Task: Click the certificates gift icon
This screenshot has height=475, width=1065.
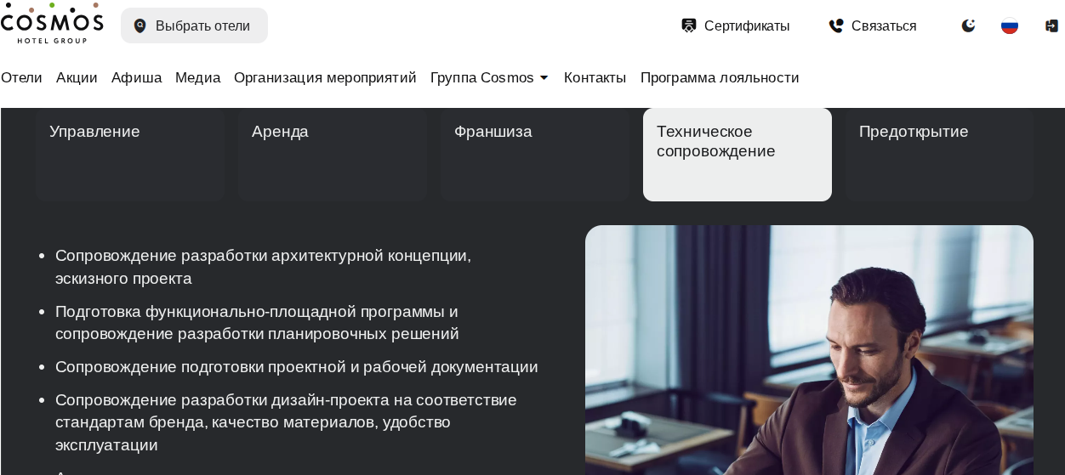Action: coord(689,25)
